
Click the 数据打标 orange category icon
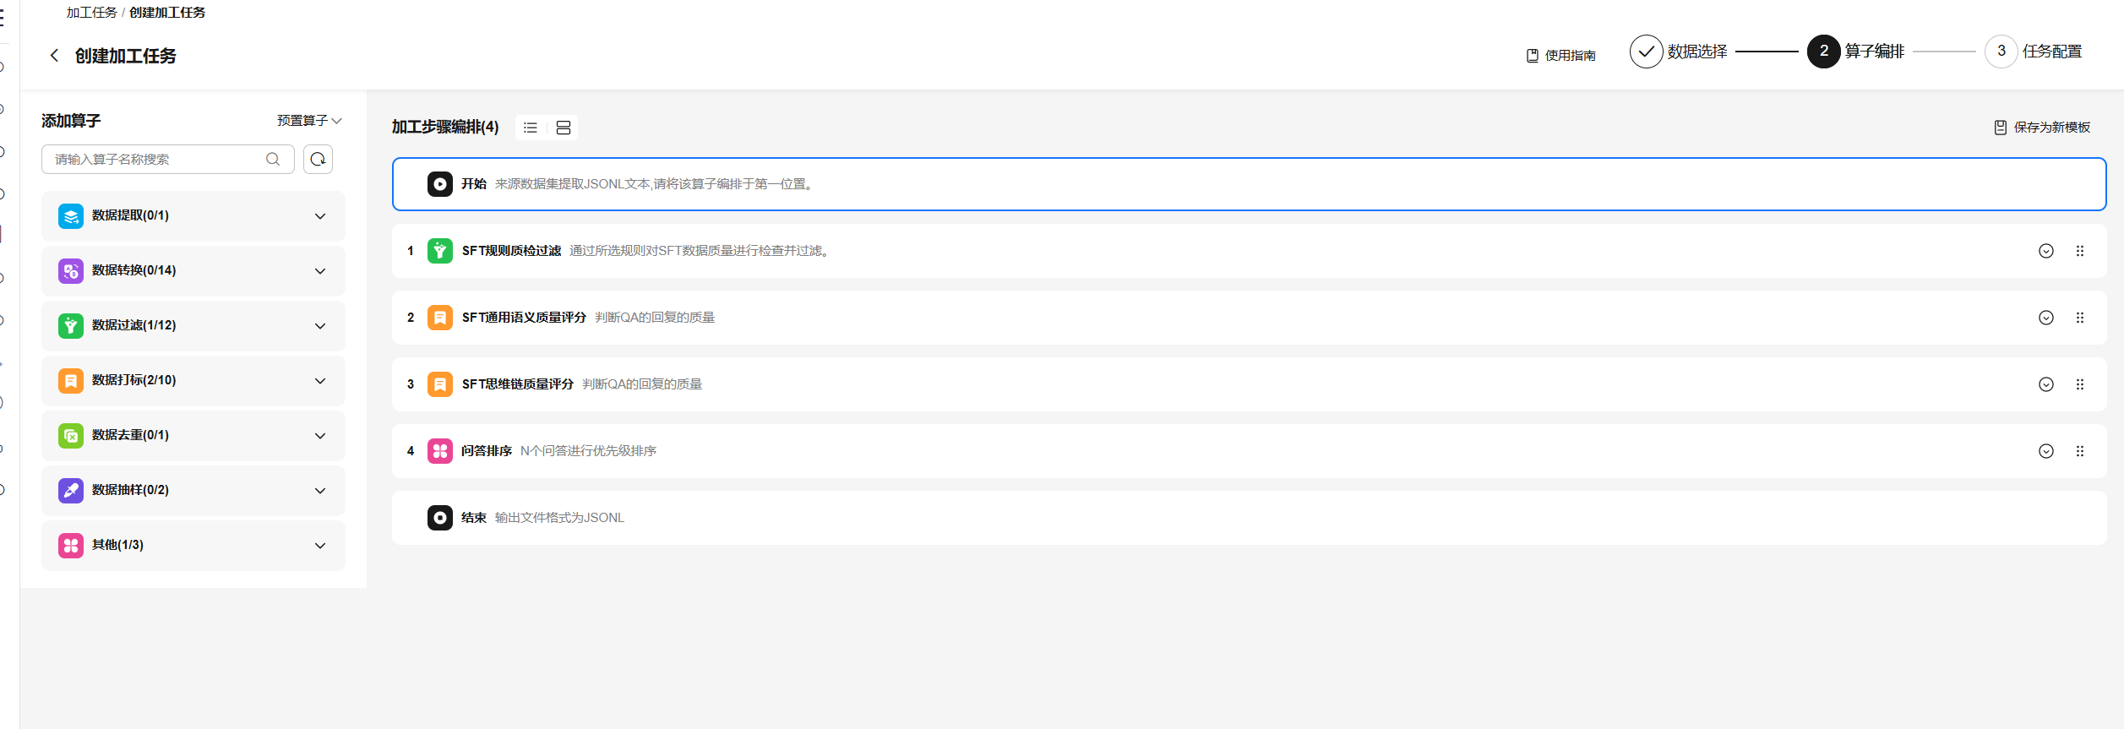click(x=71, y=381)
